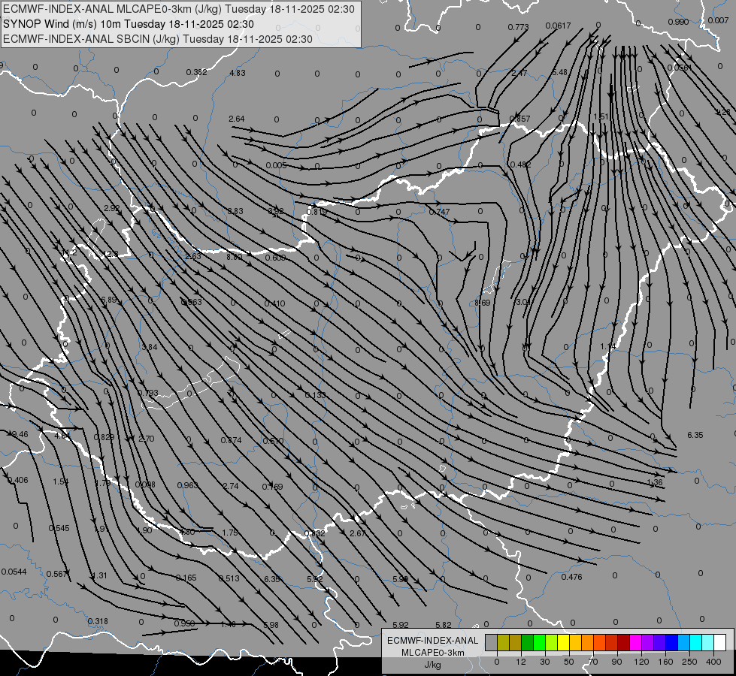
Task: Click the map value 2.47
Action: point(519,73)
